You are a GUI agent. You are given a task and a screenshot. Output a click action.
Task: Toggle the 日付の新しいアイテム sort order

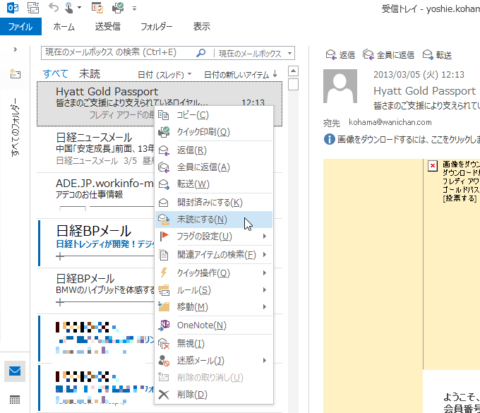[241, 74]
